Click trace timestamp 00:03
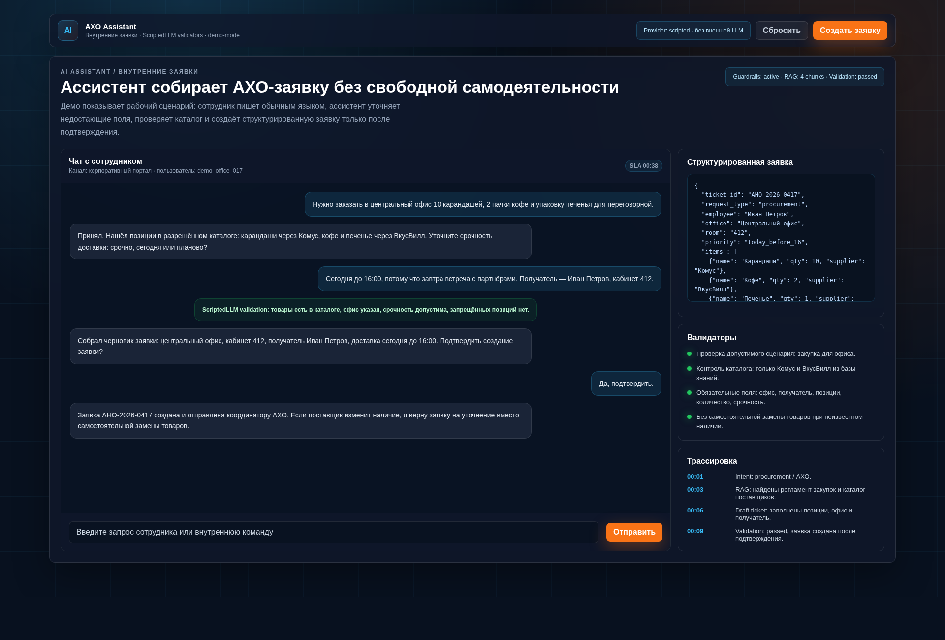945x640 pixels. [x=695, y=490]
